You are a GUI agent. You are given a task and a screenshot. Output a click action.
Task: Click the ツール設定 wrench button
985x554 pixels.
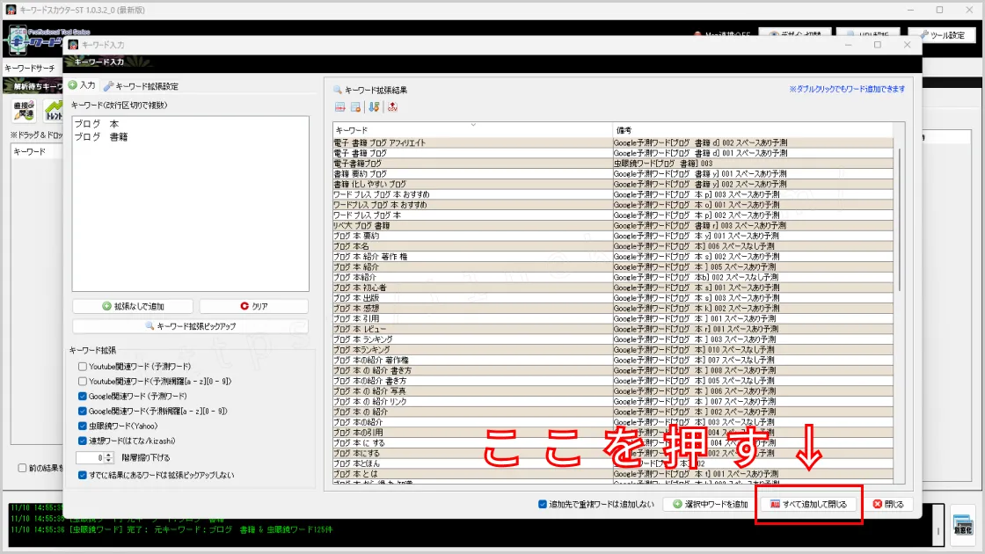click(942, 35)
